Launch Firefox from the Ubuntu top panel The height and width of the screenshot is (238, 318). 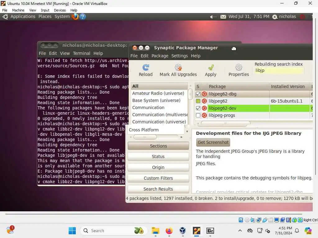(75, 17)
